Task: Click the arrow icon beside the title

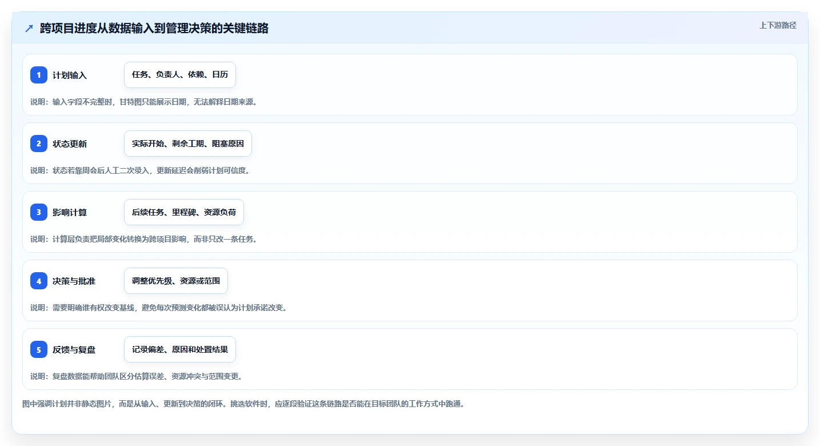Action: [x=29, y=29]
